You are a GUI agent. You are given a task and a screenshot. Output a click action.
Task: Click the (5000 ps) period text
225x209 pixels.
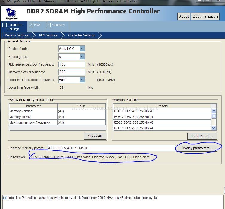(104, 72)
